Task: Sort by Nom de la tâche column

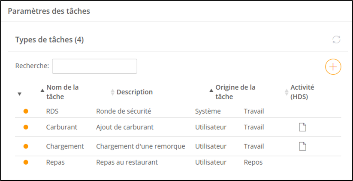Action: pos(62,91)
